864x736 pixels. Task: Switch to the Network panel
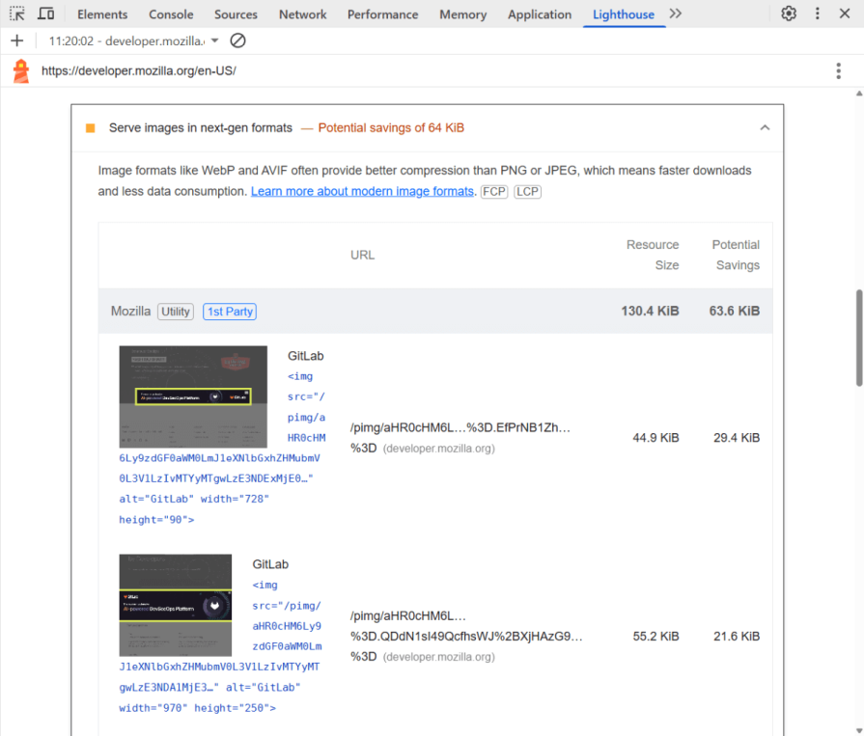tap(302, 14)
